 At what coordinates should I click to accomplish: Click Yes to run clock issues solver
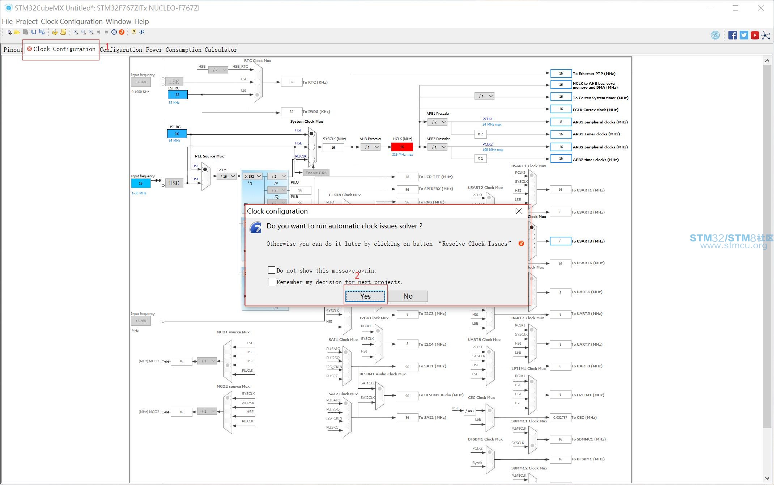pos(365,296)
